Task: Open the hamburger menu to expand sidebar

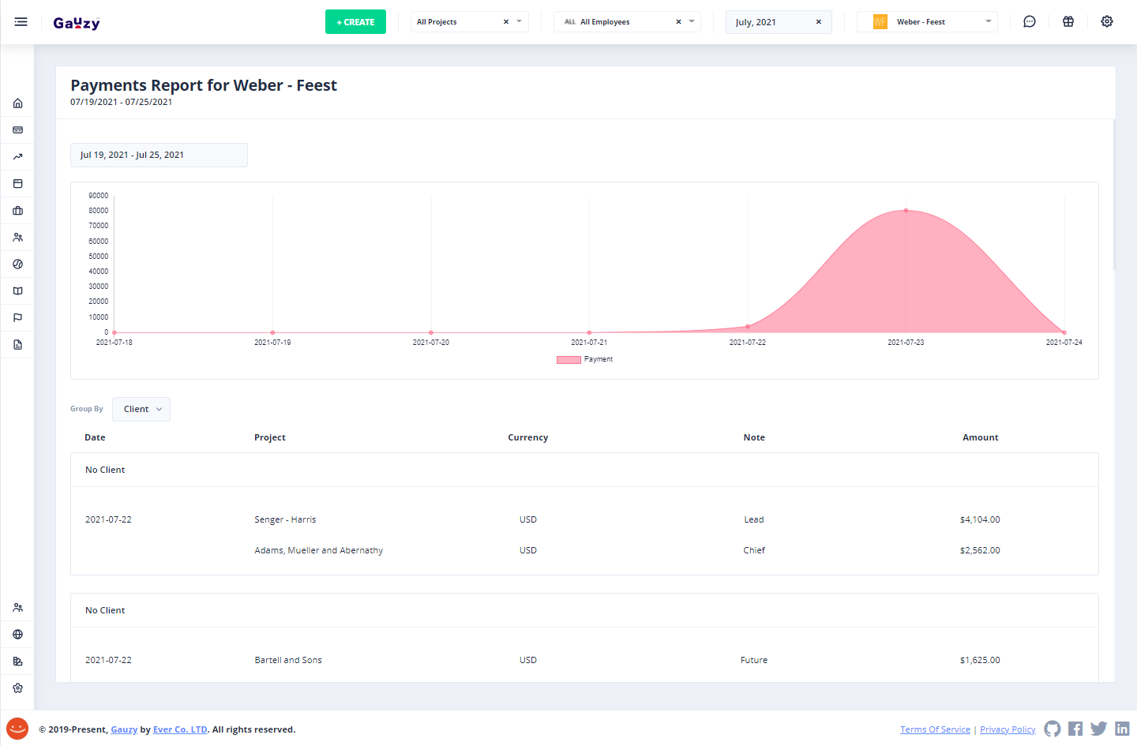Action: [21, 22]
